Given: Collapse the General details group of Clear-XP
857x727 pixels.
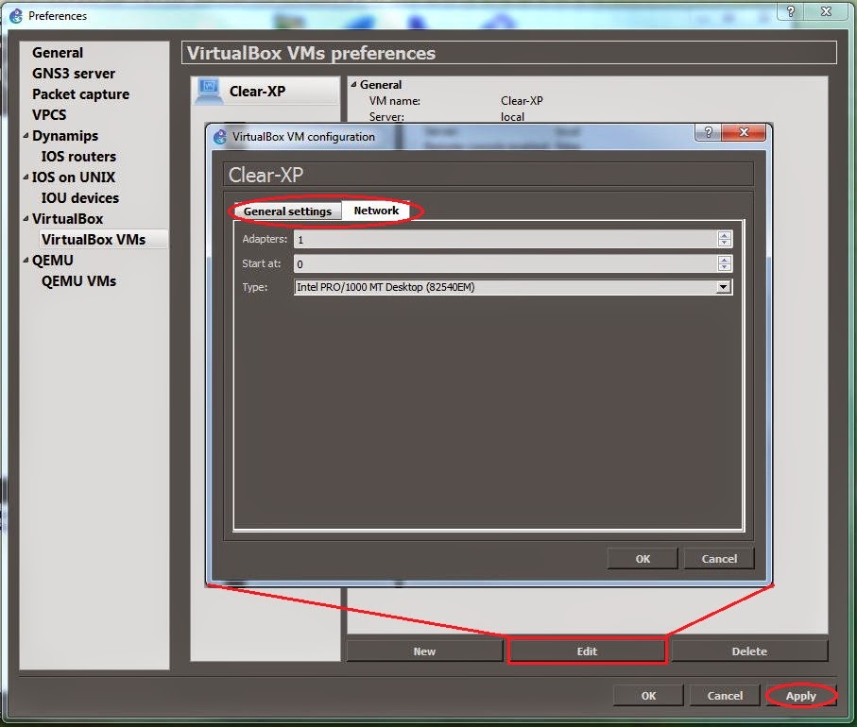Looking at the screenshot, I should (x=353, y=84).
